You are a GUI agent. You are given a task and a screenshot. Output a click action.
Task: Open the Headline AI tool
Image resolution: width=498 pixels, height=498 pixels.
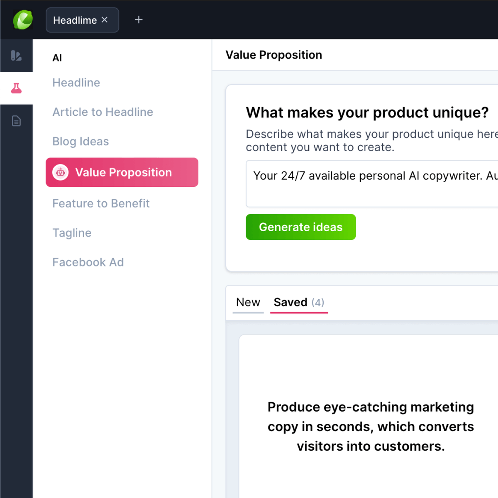point(76,83)
